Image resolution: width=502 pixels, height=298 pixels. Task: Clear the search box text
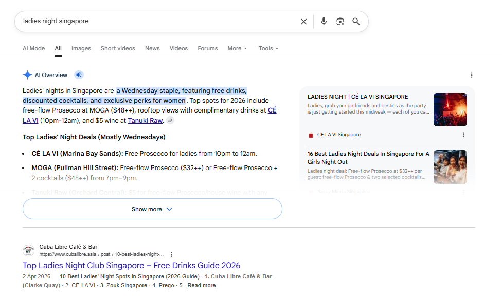[303, 22]
